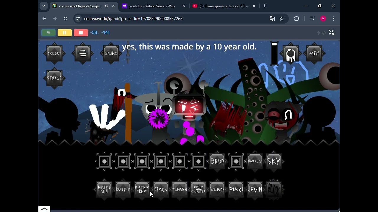Pick the MISTER SUN character icon
Viewport: 378px width, 212px height.
pyautogui.click(x=104, y=189)
